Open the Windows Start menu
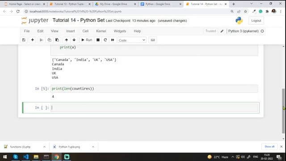The width and height of the screenshot is (286, 161). pos(5,157)
